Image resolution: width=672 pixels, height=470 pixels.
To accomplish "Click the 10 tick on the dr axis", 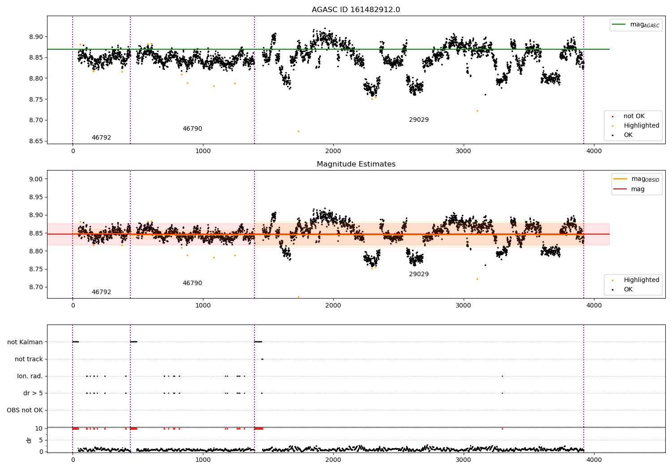I will (x=39, y=428).
